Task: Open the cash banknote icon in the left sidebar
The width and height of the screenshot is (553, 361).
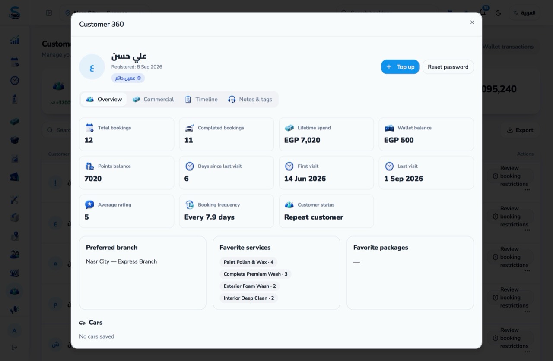Action: point(15,122)
